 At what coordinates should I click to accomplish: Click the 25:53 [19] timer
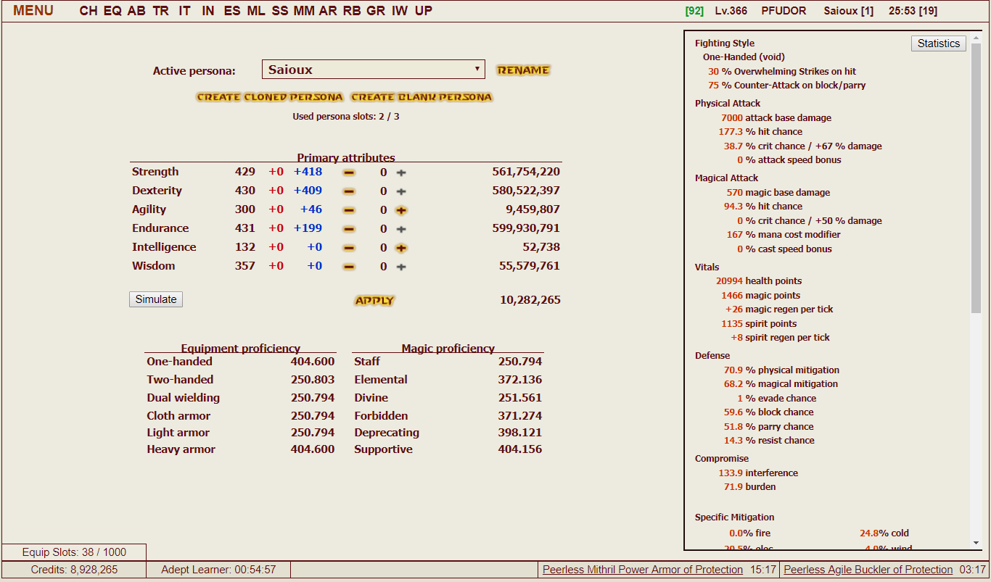913,11
